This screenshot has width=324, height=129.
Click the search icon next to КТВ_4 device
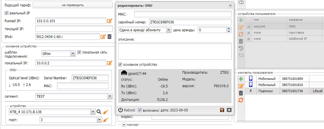[99, 111]
